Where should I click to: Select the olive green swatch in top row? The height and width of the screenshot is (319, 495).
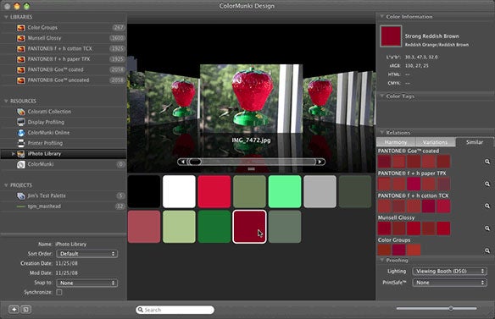pos(249,191)
